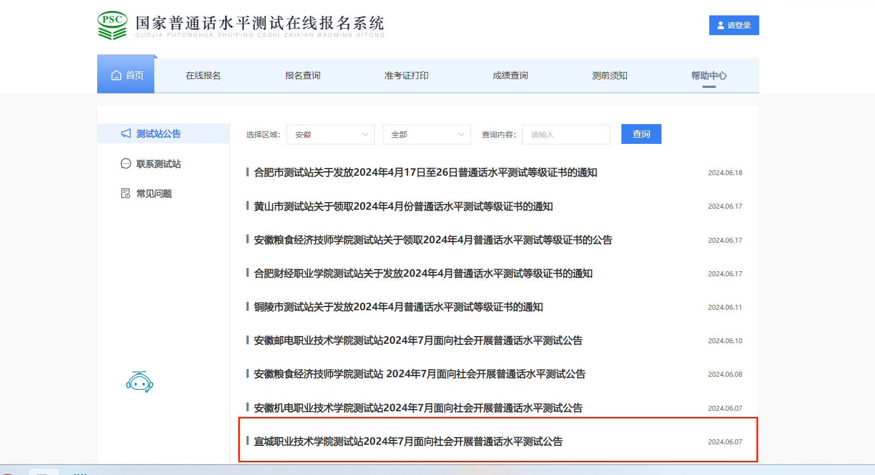
Task: Focus the 查询内容 search input field
Action: [x=566, y=135]
